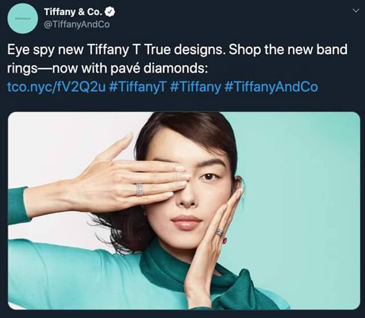Select the #Tiffany hashtag
365x318 pixels.
click(x=195, y=87)
